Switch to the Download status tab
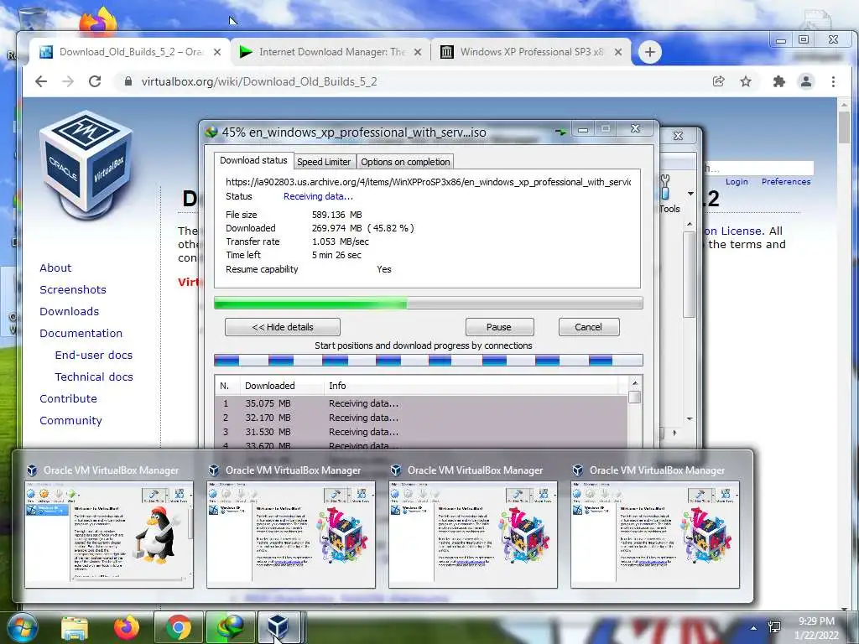 [x=253, y=160]
